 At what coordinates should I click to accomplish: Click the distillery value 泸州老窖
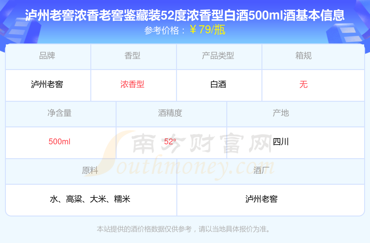[x=261, y=199]
